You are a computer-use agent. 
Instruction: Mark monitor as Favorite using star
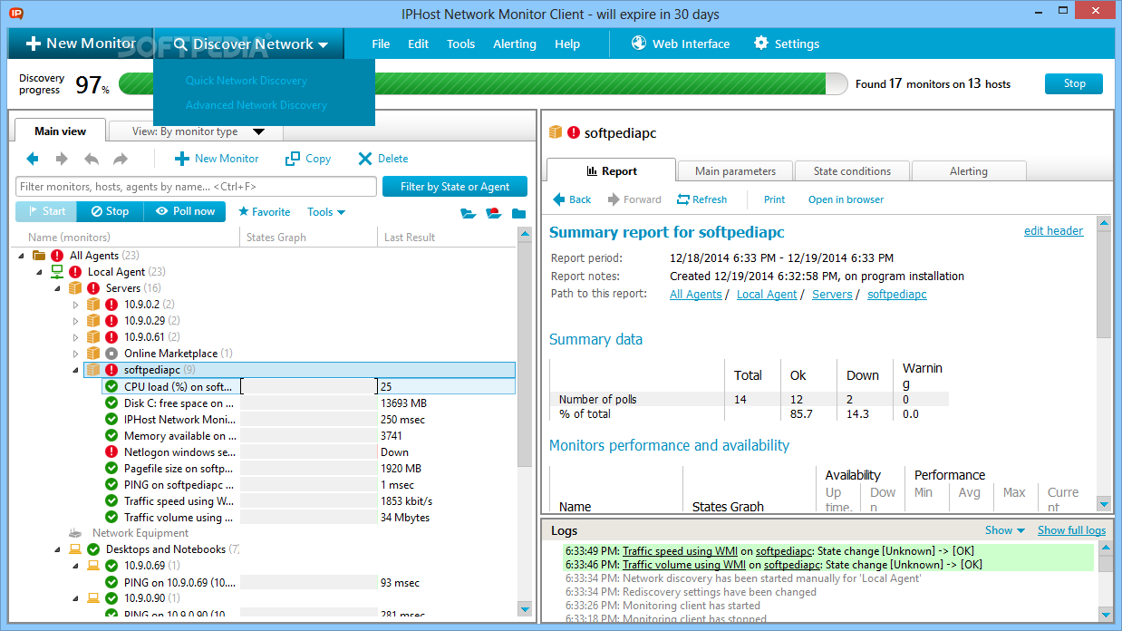pyautogui.click(x=264, y=211)
